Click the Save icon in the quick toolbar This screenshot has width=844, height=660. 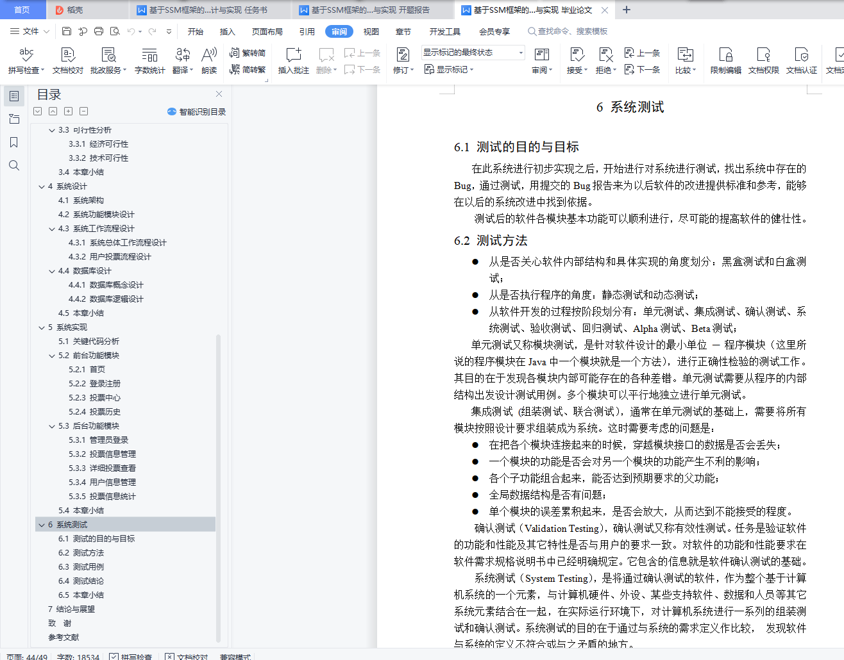coord(67,31)
